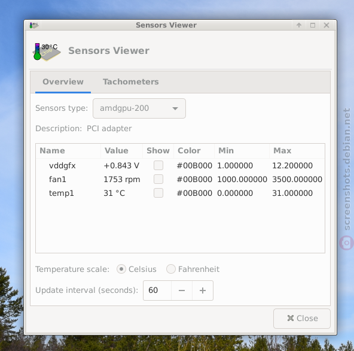Open the amdgpu-200 sensors type dropdown
The image size is (354, 351).
point(139,108)
